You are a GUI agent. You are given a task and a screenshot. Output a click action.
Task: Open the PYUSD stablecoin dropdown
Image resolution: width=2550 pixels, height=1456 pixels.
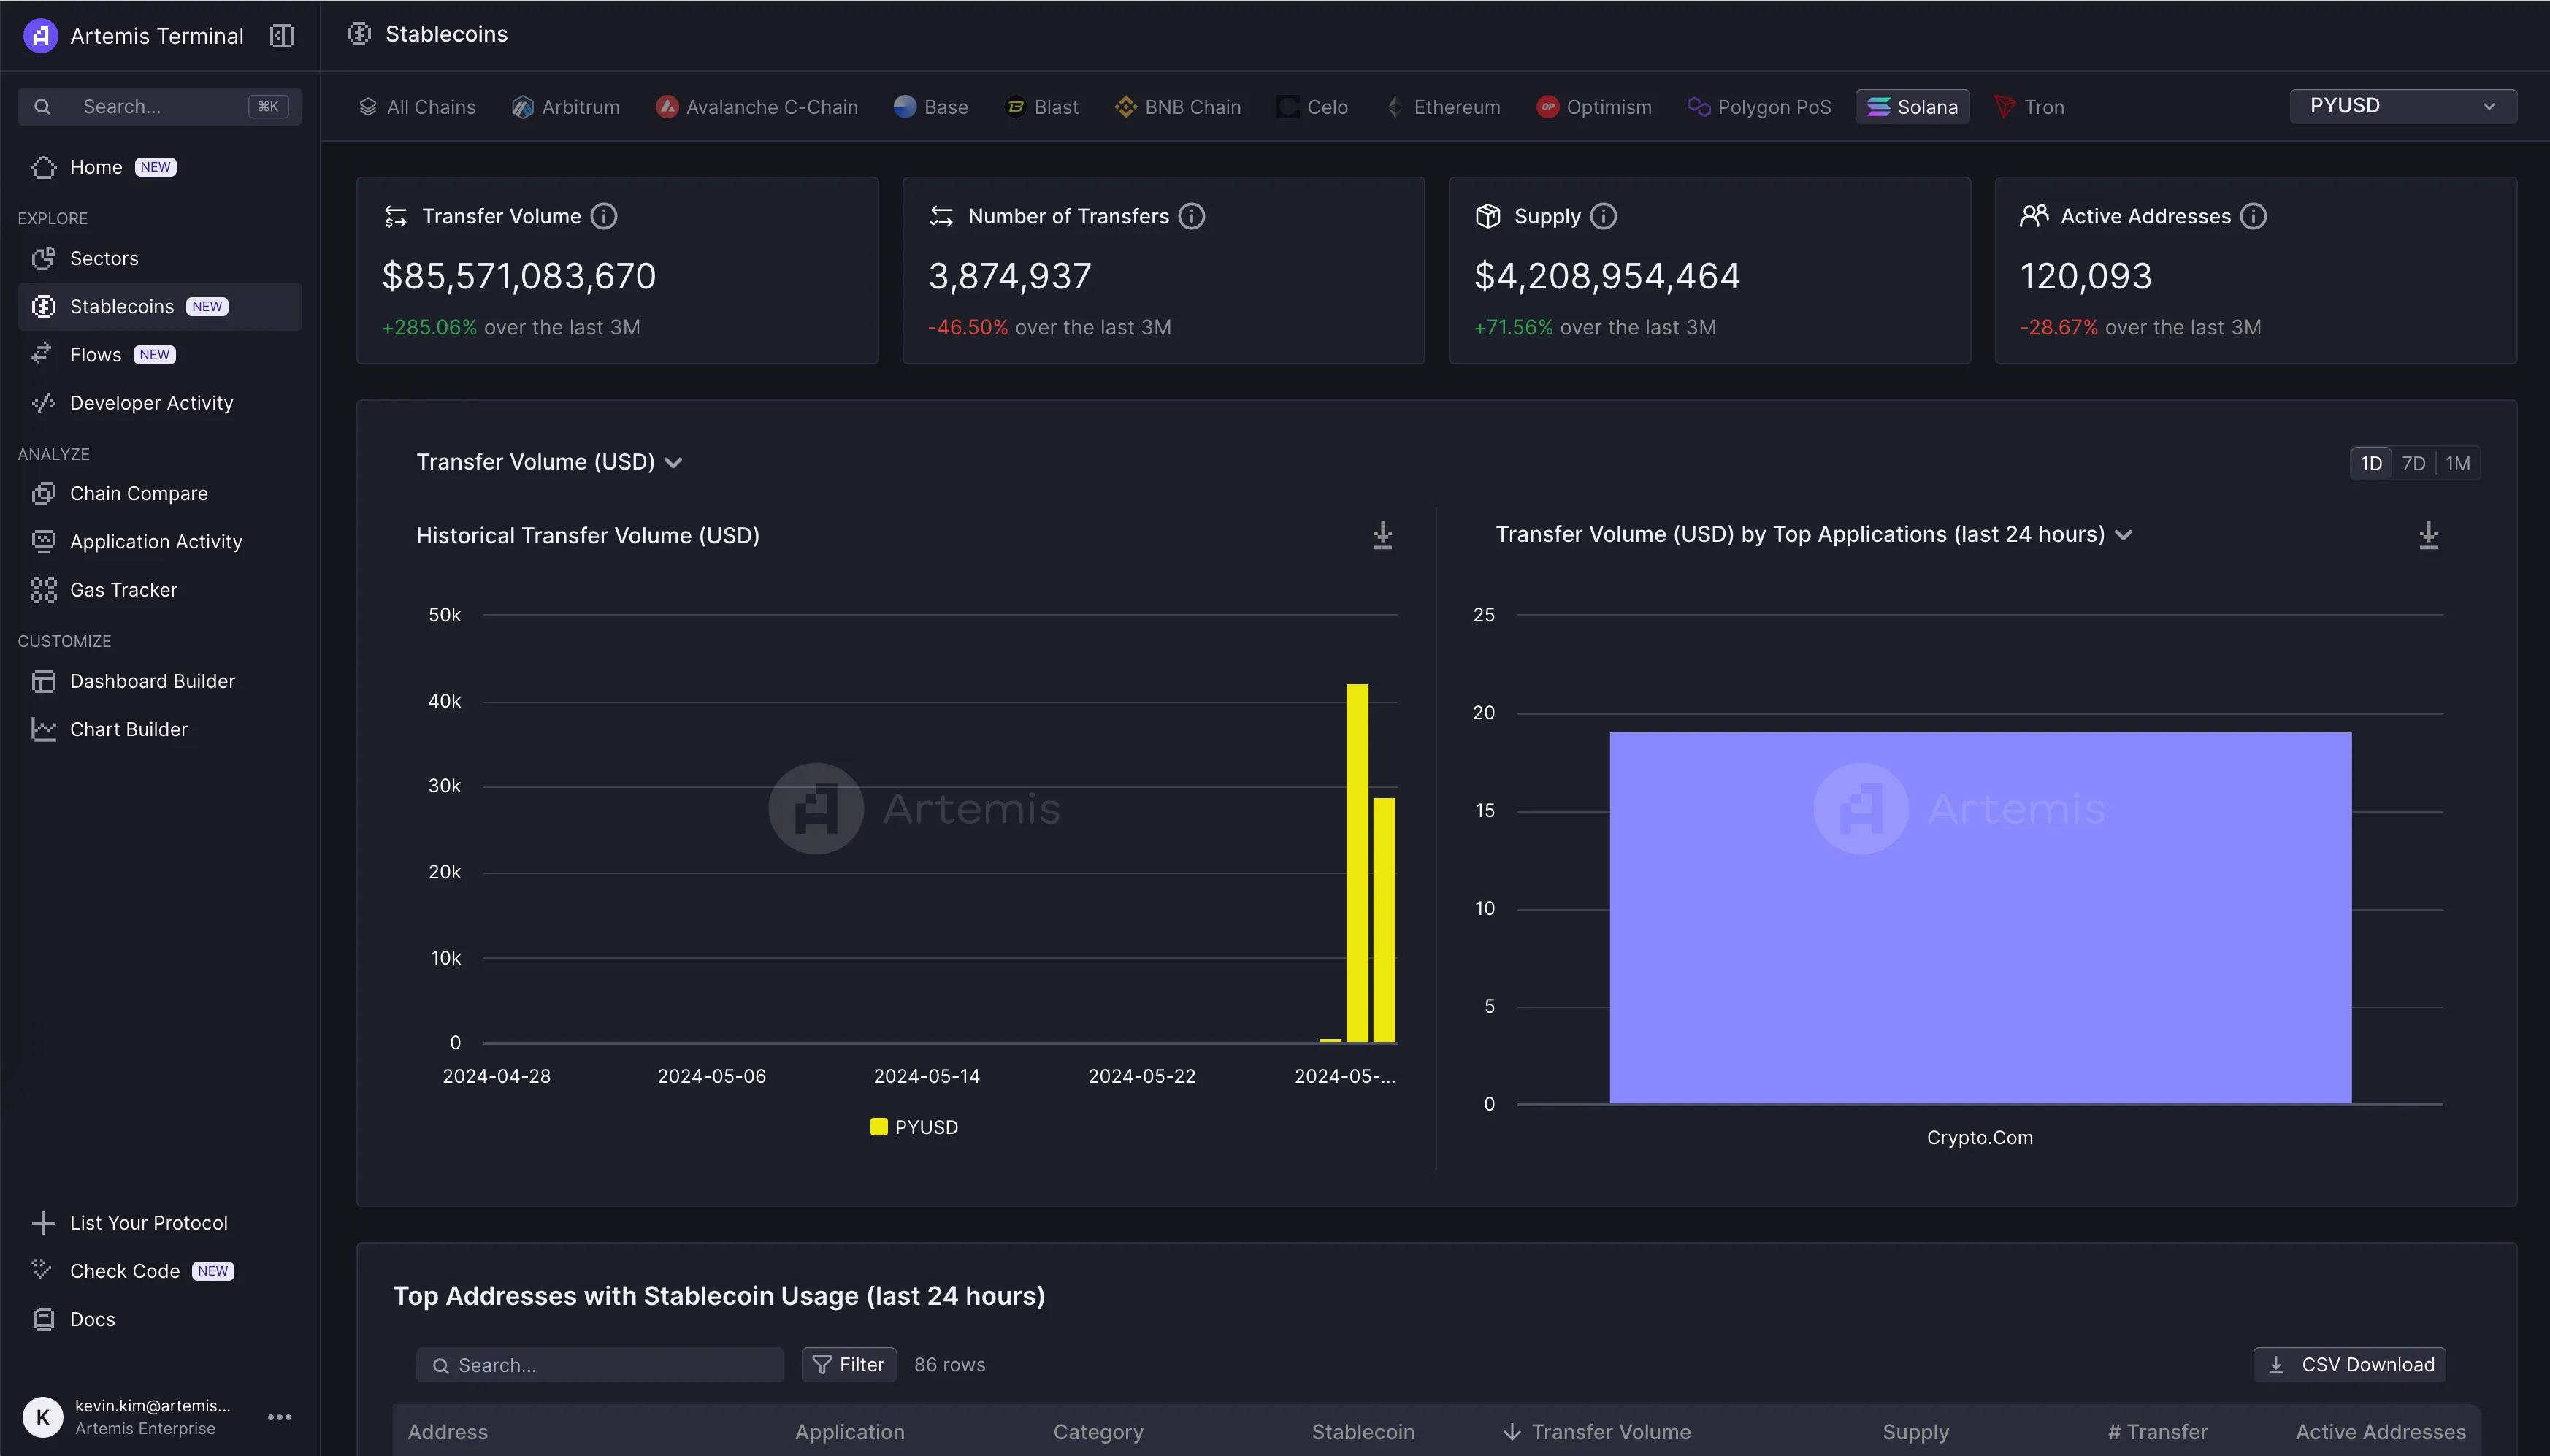click(2403, 106)
